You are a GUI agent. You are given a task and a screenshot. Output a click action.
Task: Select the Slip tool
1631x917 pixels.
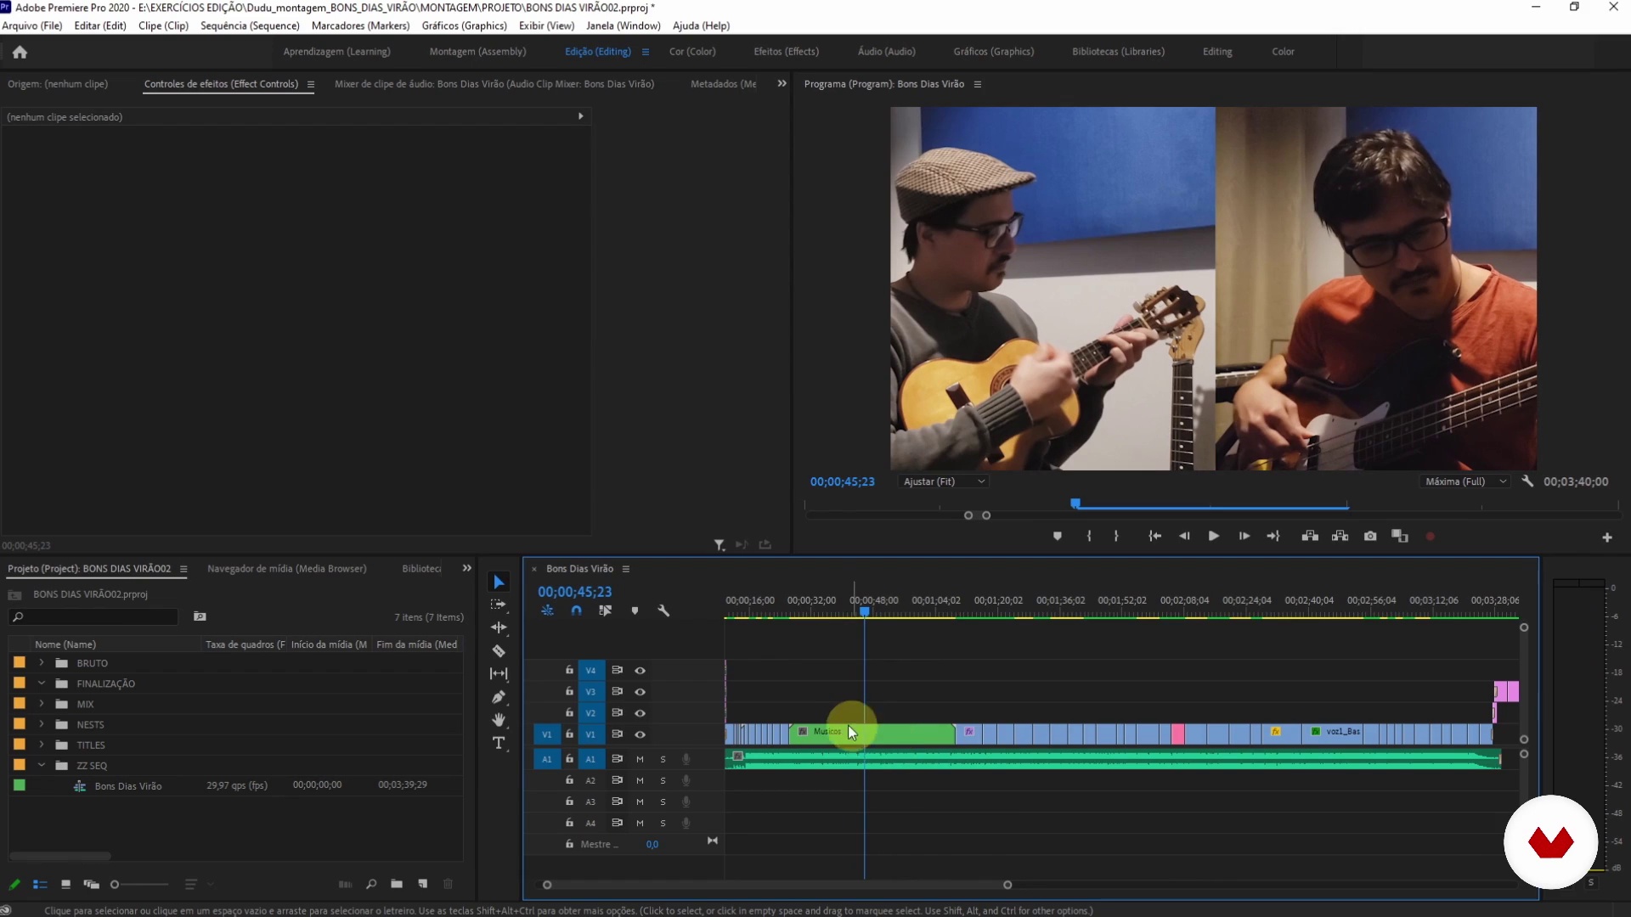[x=499, y=674]
